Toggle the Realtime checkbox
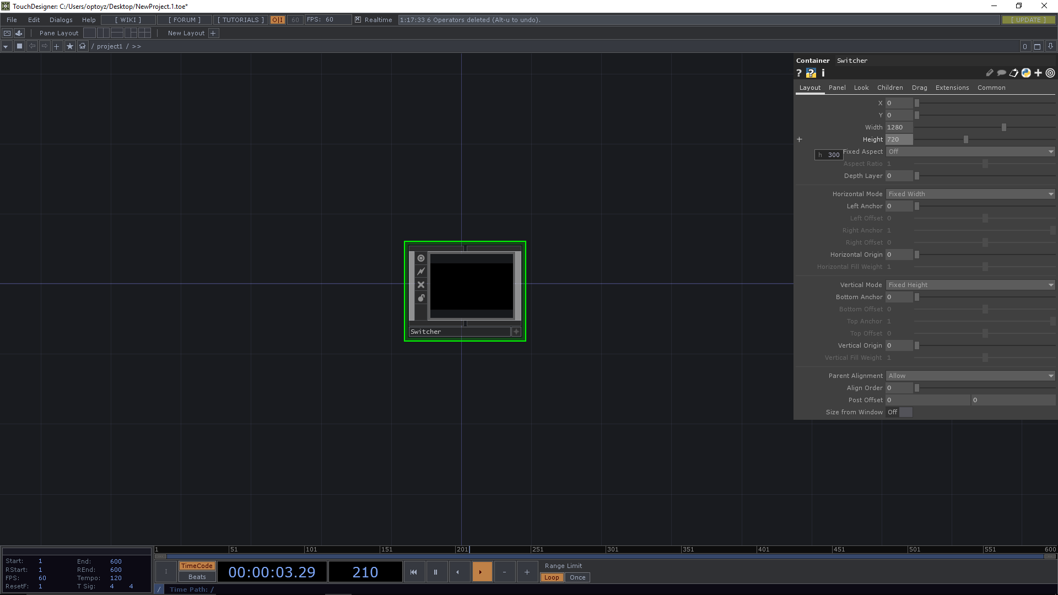This screenshot has height=595, width=1058. (358, 20)
